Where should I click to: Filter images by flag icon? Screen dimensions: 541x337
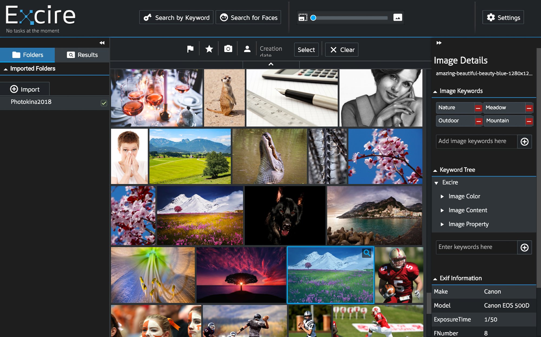[x=190, y=49]
